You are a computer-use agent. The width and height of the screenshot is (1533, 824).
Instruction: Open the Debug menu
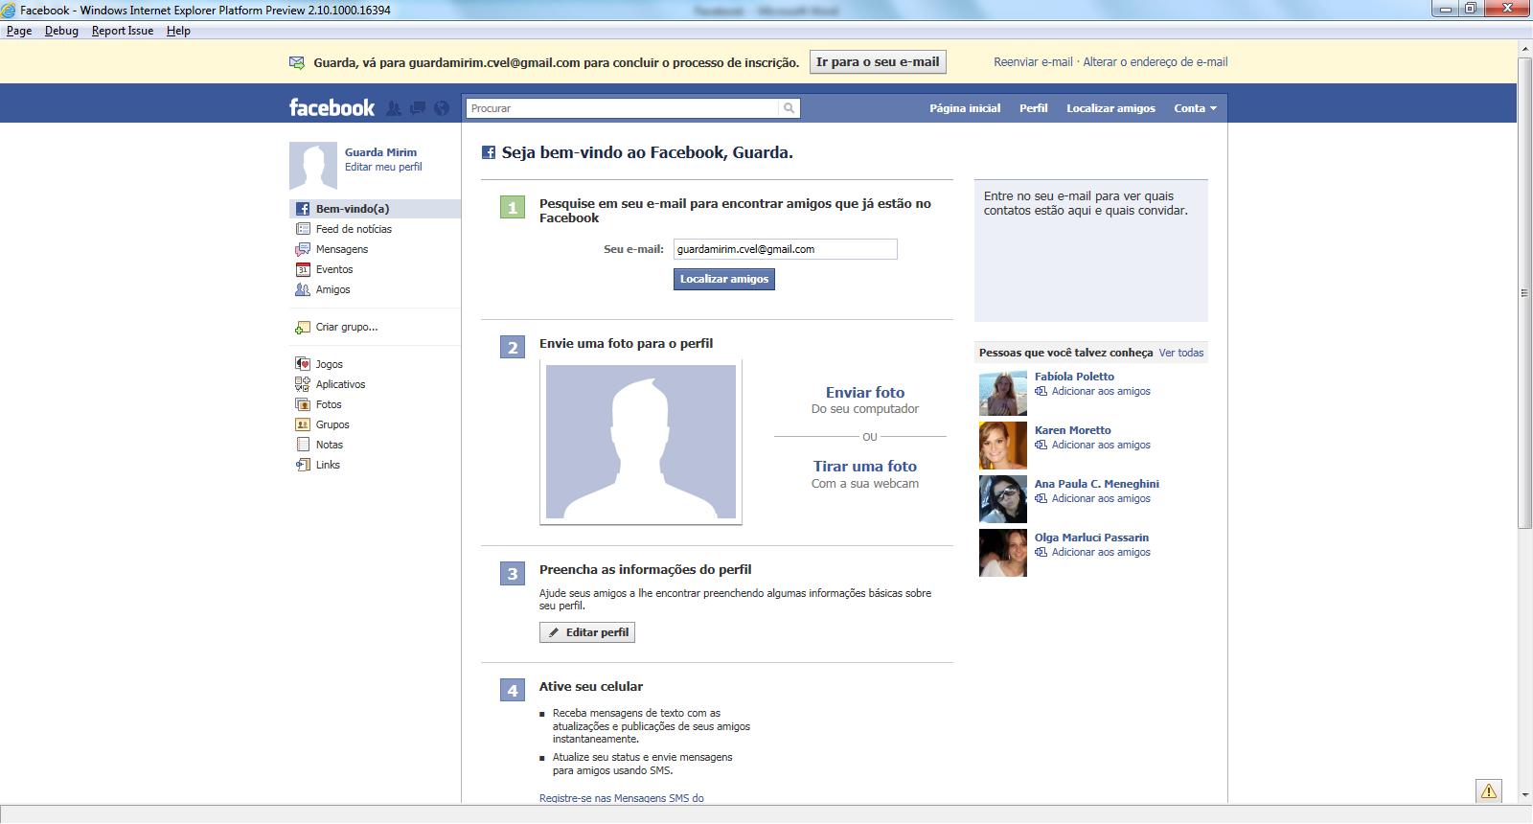tap(61, 31)
